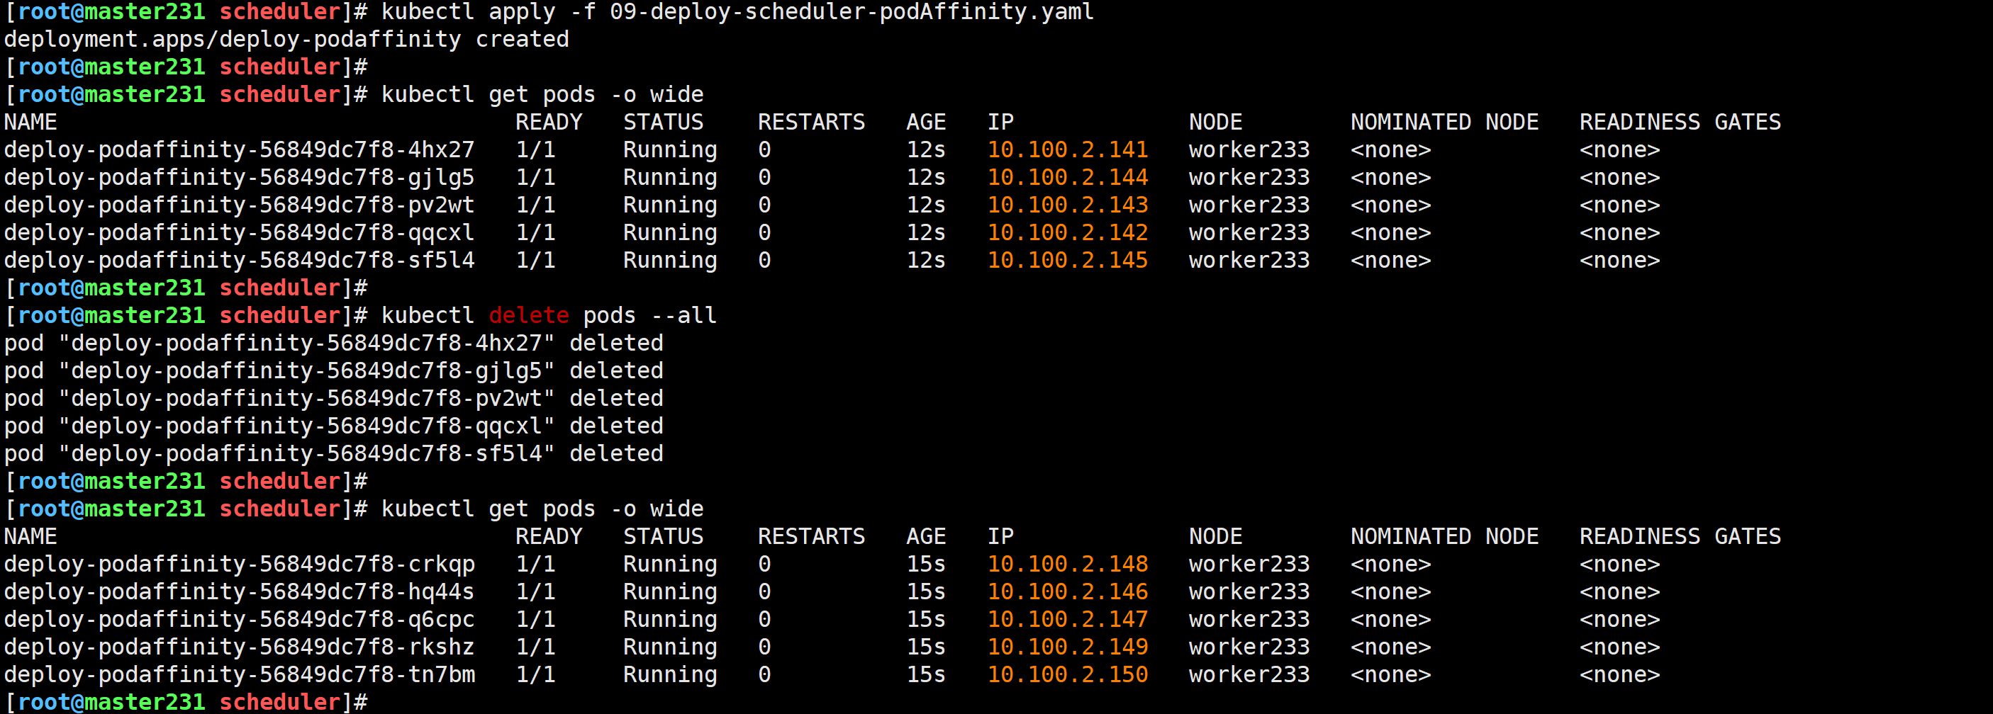Click IP address 10.100.2.144
Viewport: 1993px width, 714px height.
click(x=1068, y=178)
